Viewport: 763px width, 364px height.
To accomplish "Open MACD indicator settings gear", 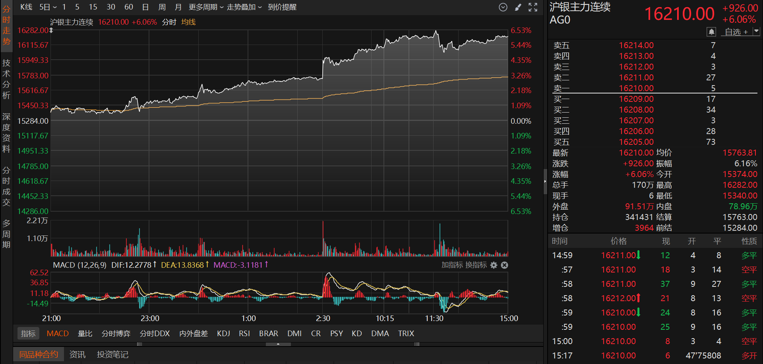I will tap(494, 265).
